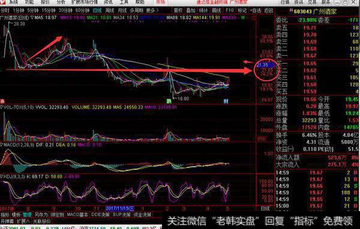Screen dimensions: 360x229
Task: Click the app logo icon
Action: tap(3, 2)
